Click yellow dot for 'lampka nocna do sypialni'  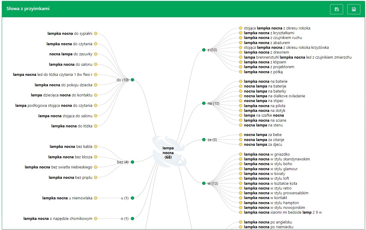pyautogui.click(x=95, y=34)
